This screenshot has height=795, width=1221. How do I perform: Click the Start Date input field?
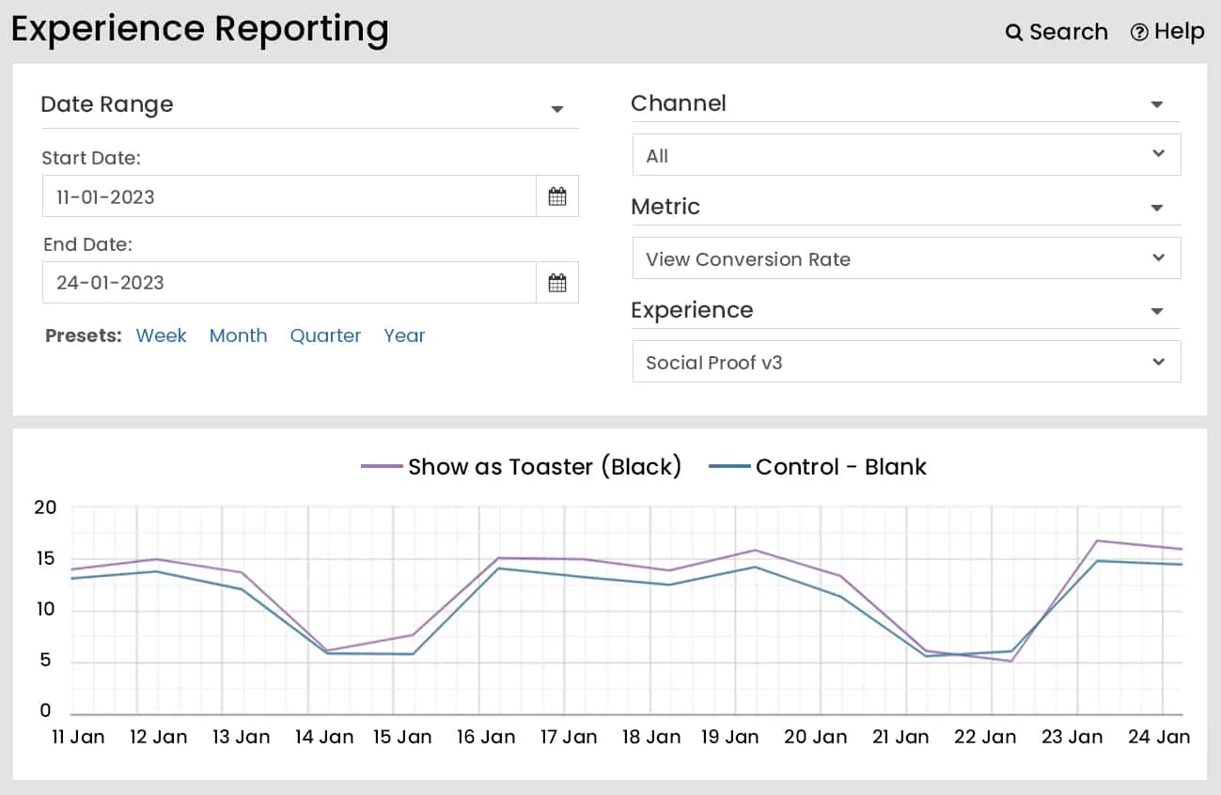pos(290,196)
